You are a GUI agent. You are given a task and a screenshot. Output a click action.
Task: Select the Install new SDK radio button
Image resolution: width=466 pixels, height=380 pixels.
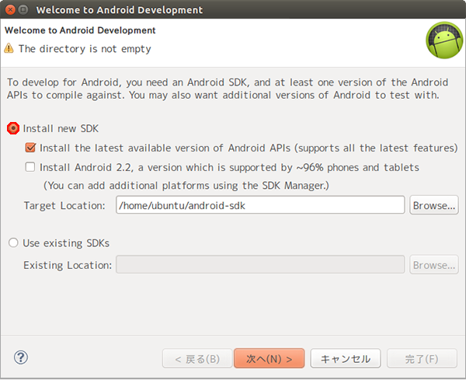pos(13,128)
